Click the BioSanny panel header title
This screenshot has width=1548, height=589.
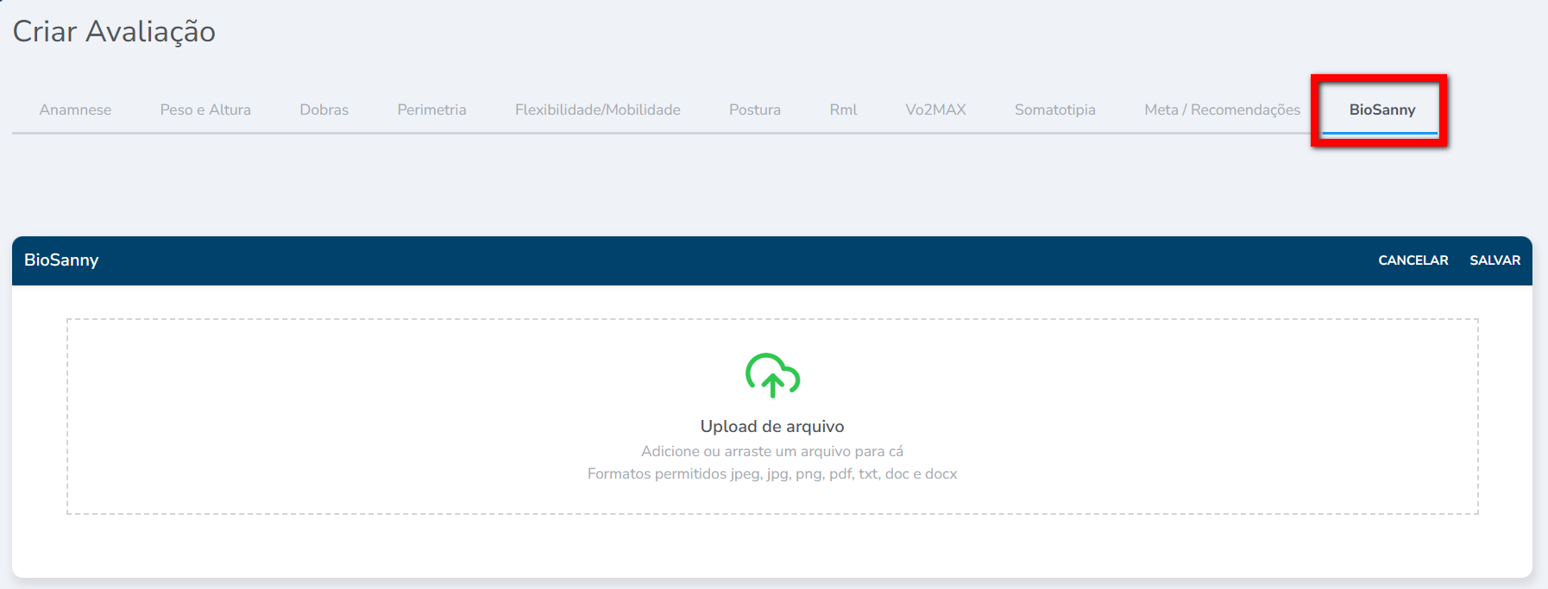click(61, 260)
